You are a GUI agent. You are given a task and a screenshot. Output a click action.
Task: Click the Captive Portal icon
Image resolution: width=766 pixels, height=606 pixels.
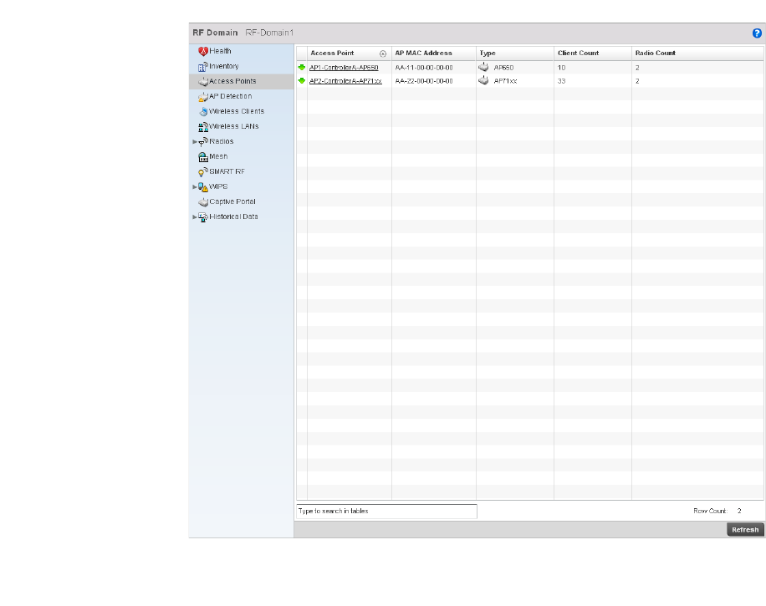[x=203, y=202]
